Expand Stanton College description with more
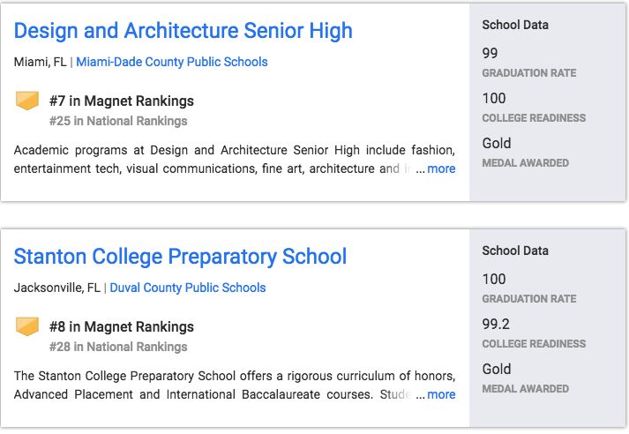 [x=441, y=394]
